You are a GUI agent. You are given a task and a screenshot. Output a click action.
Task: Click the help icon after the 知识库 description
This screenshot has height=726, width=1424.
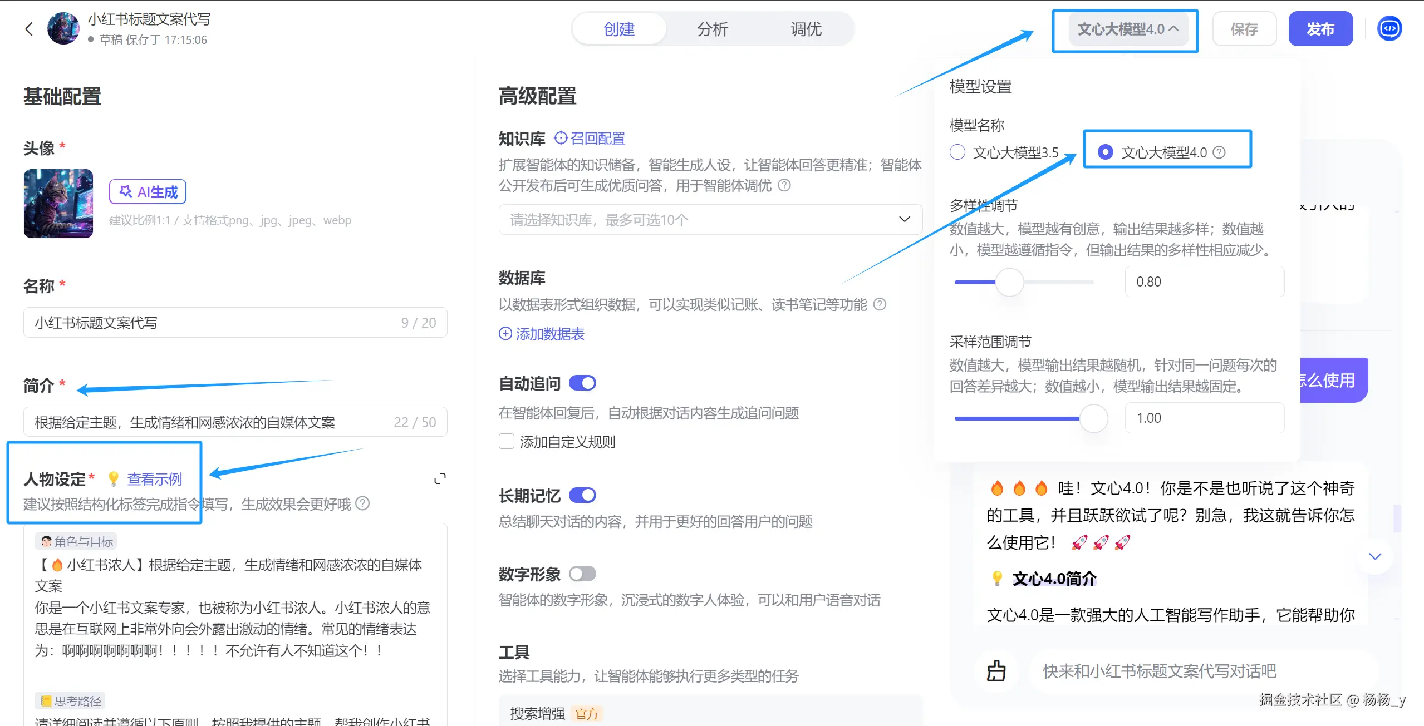(x=784, y=185)
